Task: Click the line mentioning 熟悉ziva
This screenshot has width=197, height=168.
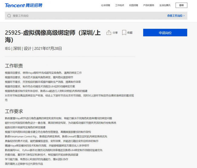Action: (46, 91)
